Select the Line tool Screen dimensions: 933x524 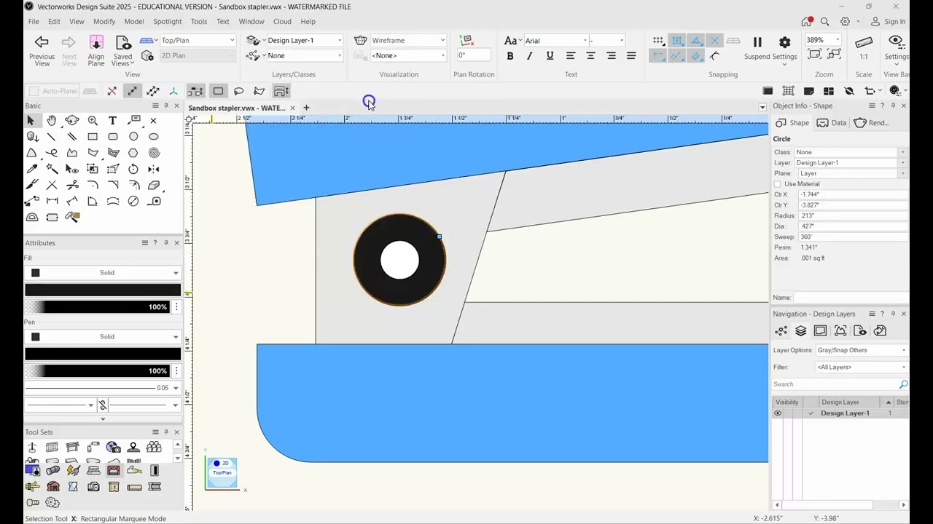[x=52, y=137]
